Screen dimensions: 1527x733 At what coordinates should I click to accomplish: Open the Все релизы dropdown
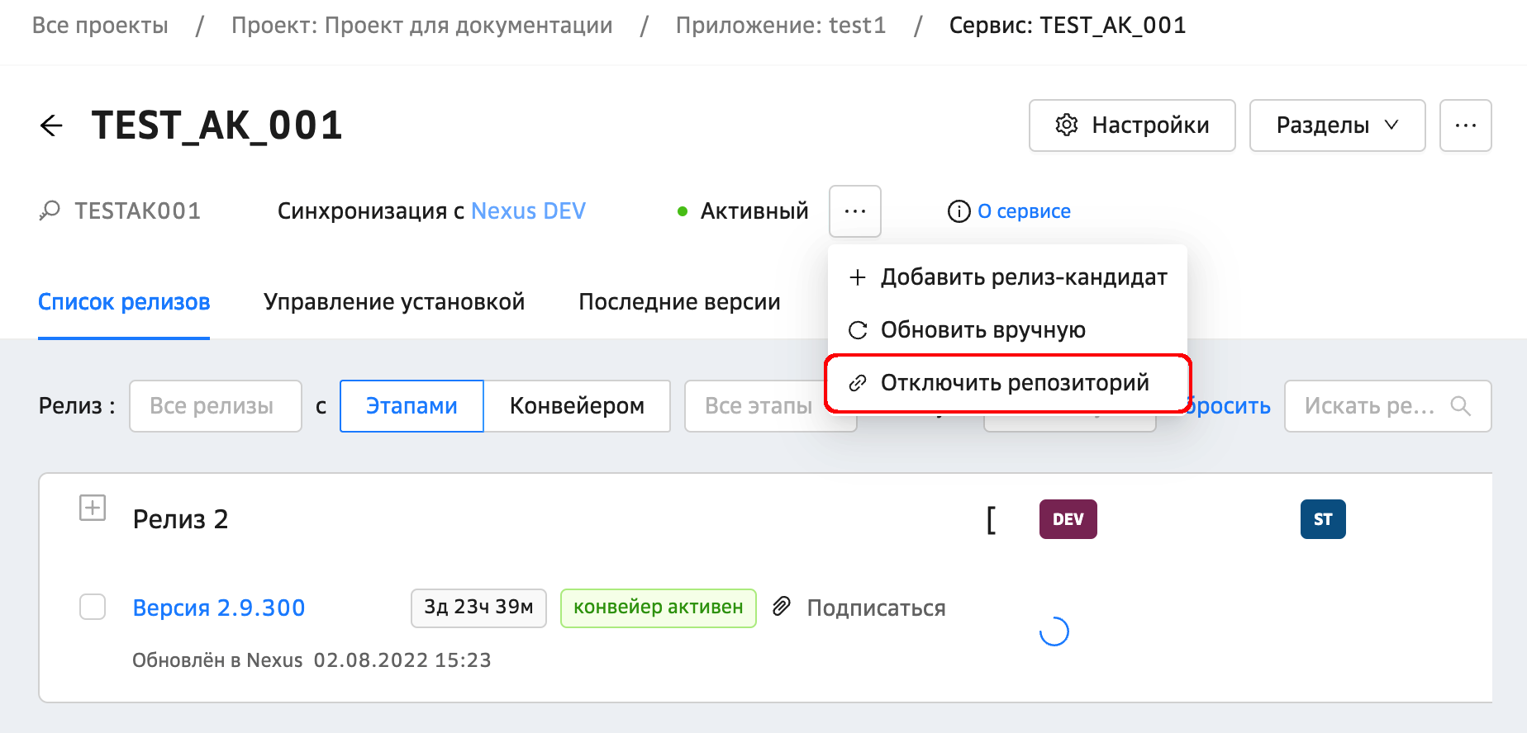pyautogui.click(x=215, y=406)
